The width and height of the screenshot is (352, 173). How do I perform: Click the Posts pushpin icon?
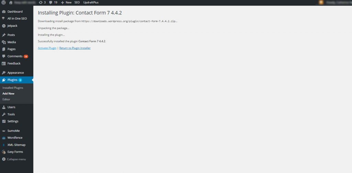(x=3, y=35)
